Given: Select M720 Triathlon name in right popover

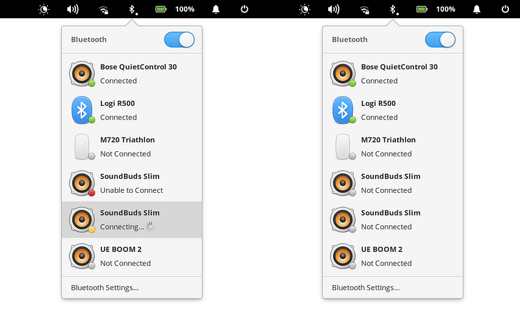Looking at the screenshot, I should [388, 140].
